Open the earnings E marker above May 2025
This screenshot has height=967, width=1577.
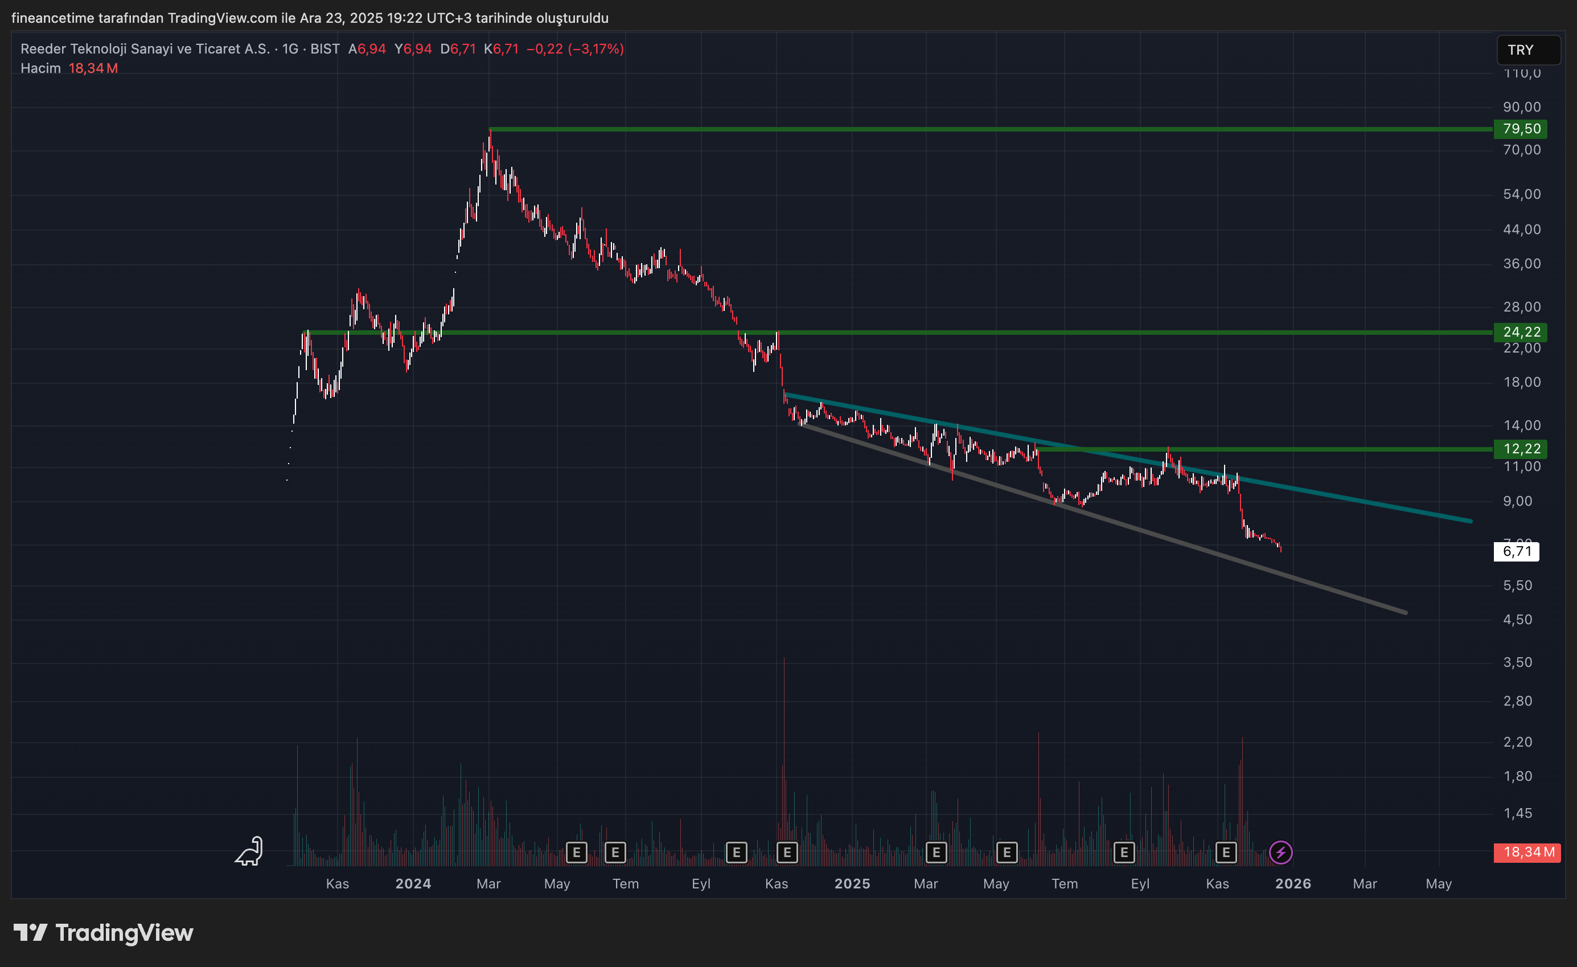click(1006, 853)
